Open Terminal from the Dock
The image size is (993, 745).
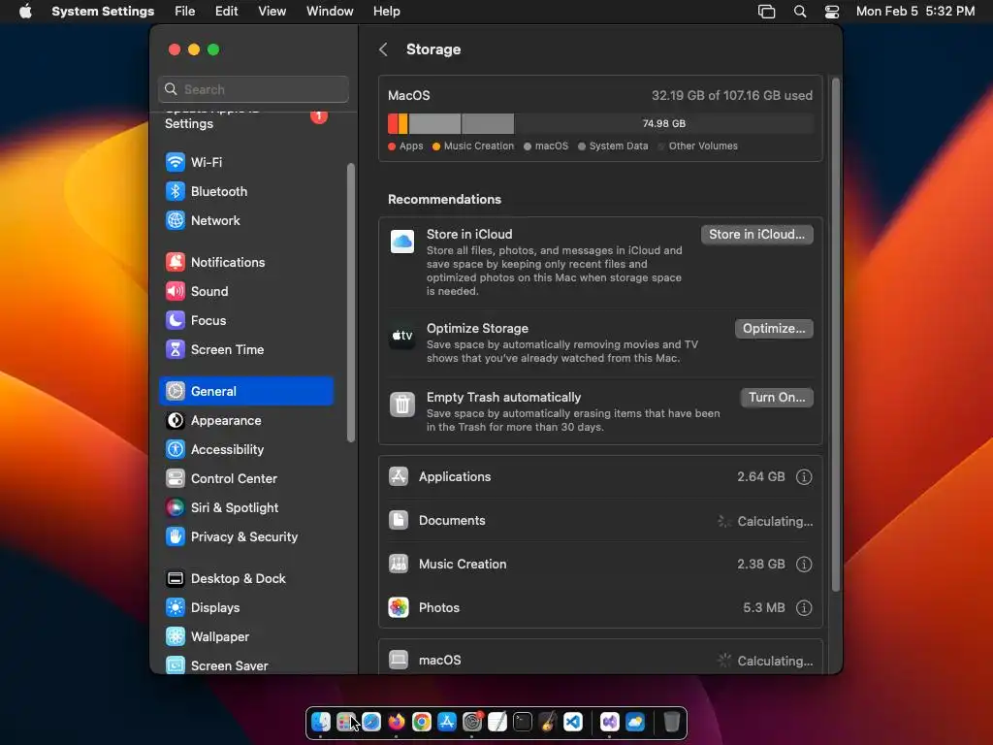pyautogui.click(x=523, y=722)
